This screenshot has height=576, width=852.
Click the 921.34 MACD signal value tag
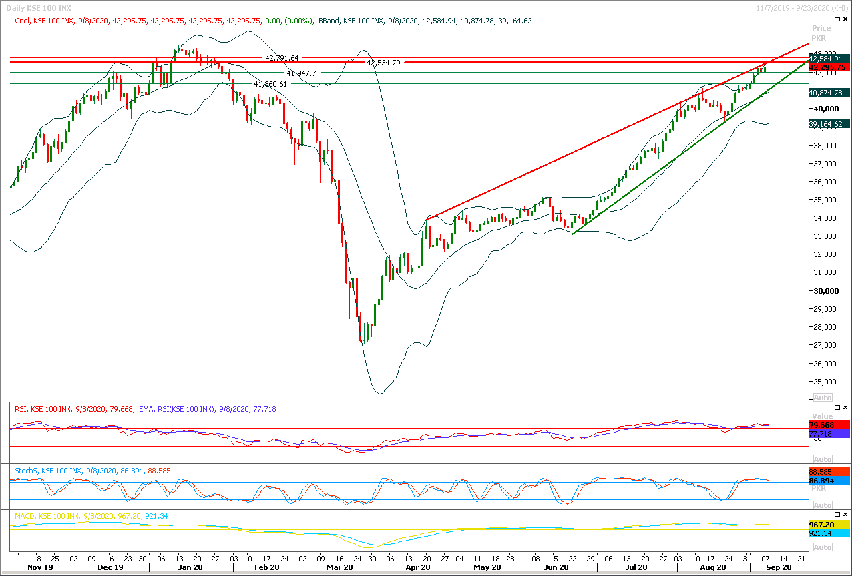828,534
